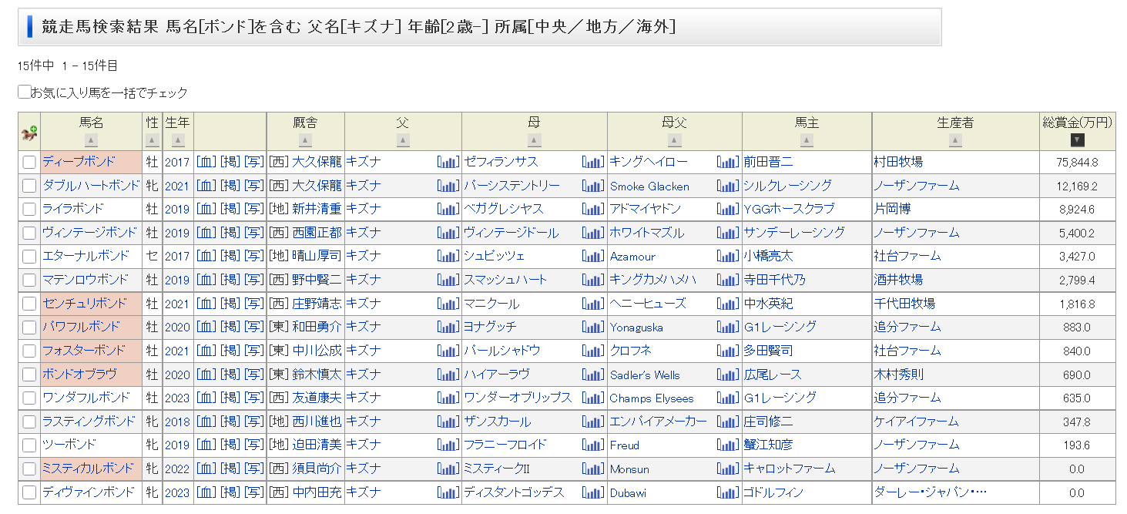1127x514 pixels.
Task: Check the お気に入り馬を一括でチェック checkbox
Action: (25, 92)
